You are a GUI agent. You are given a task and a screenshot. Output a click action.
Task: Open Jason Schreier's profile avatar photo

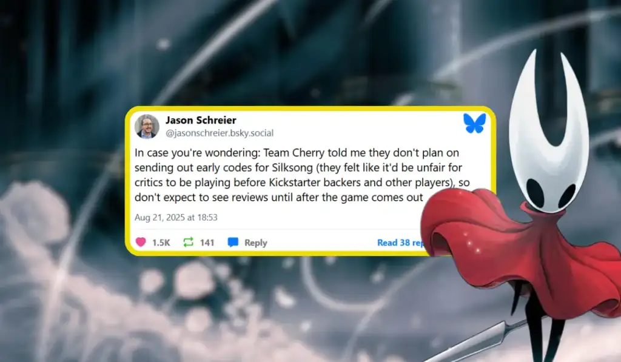tap(147, 126)
